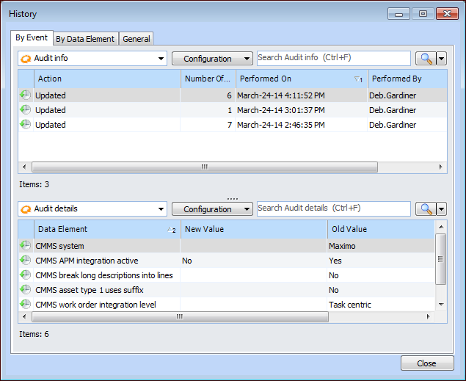Viewport: 466px width, 381px height.
Task: Click the icon beside CMMS work order integration level
Action: tap(25, 304)
